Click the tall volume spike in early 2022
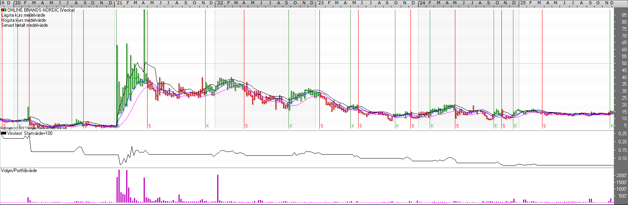Viewport: 628px width, 205px height. click(x=218, y=188)
